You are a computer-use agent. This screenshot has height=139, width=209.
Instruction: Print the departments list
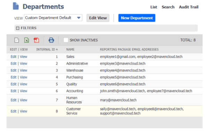coord(51,40)
